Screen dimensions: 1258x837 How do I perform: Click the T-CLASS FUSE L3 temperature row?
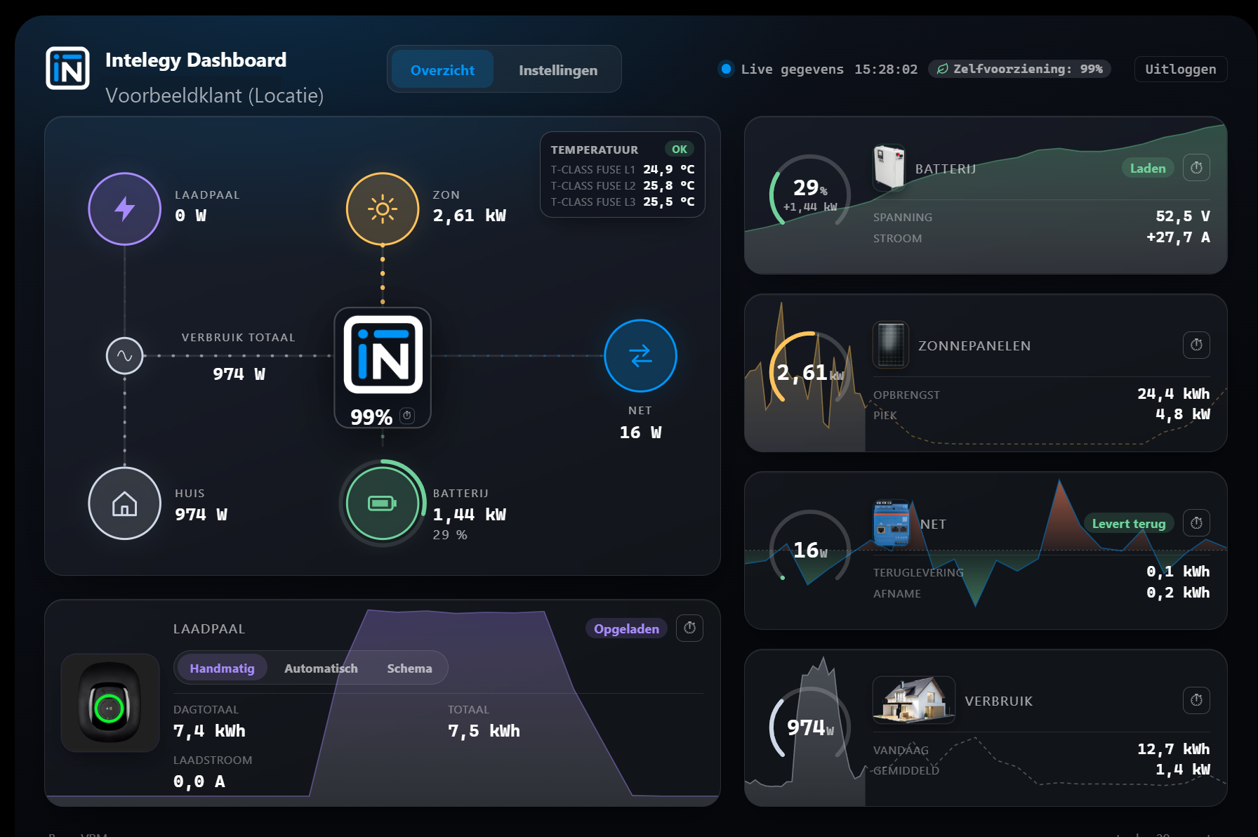click(x=623, y=202)
